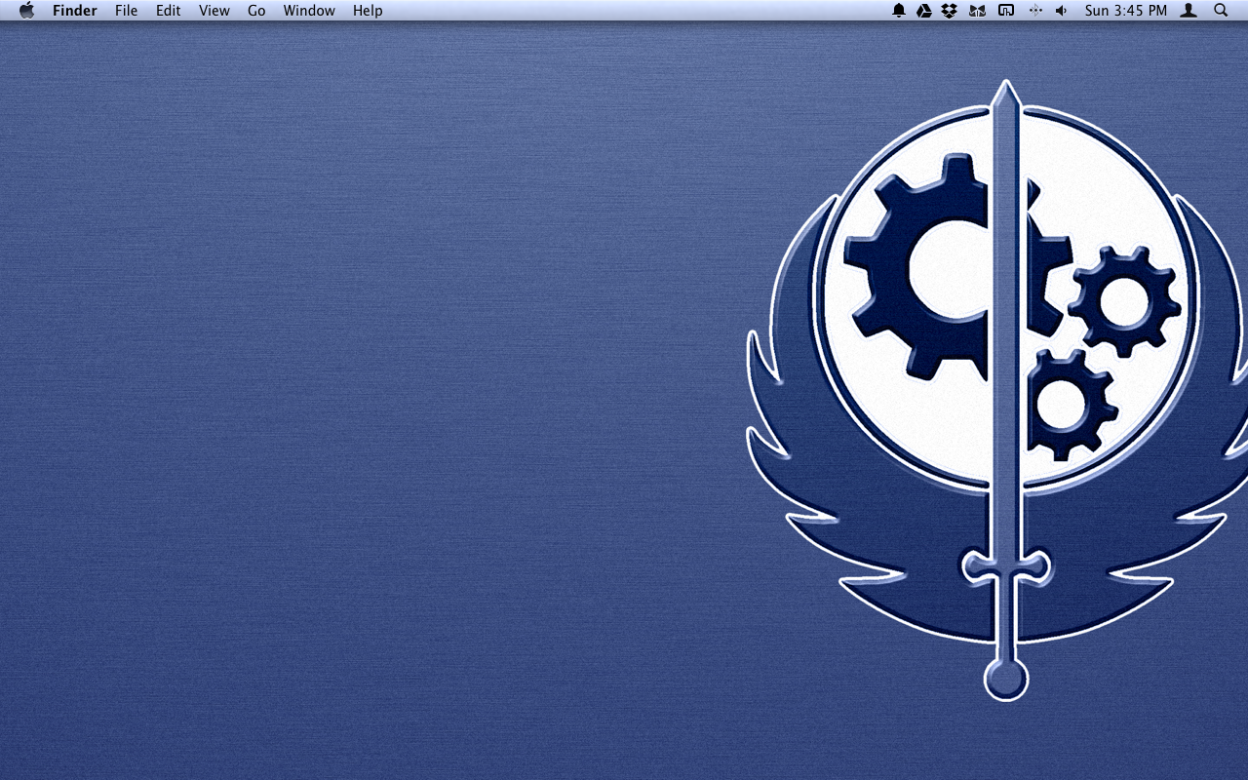
Task: Open the View menu
Action: 214,11
